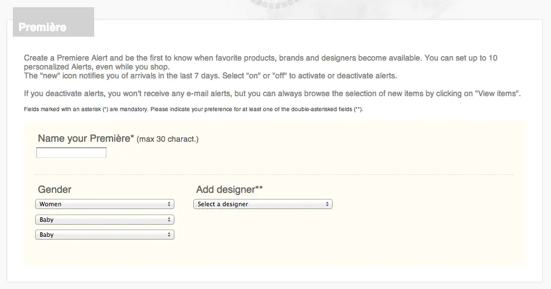Click the arrows icon on the last Baby dropdown
Screen dimensions: 551x289
coord(169,235)
